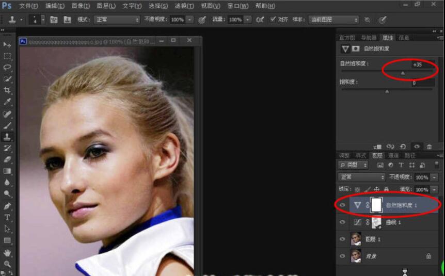Screen dimensions: 445x276
Task: Hide the 曲线 1 layer
Action: 343,222
